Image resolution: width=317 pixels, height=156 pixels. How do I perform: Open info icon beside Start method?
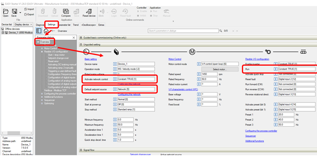[x=115, y=100]
